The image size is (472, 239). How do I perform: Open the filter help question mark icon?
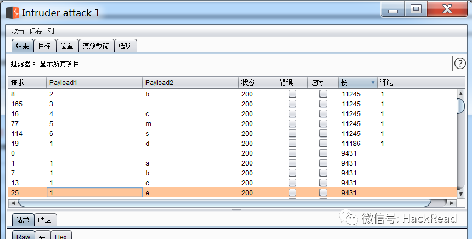(460, 64)
